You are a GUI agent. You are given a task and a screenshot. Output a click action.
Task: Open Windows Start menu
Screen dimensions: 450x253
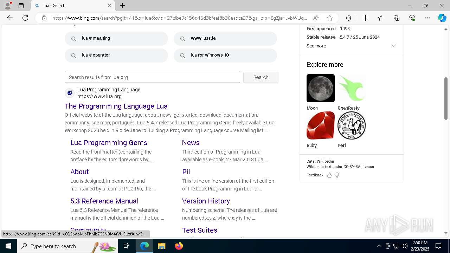coord(8,246)
